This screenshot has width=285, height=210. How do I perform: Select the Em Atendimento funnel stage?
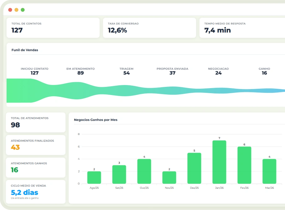point(80,71)
